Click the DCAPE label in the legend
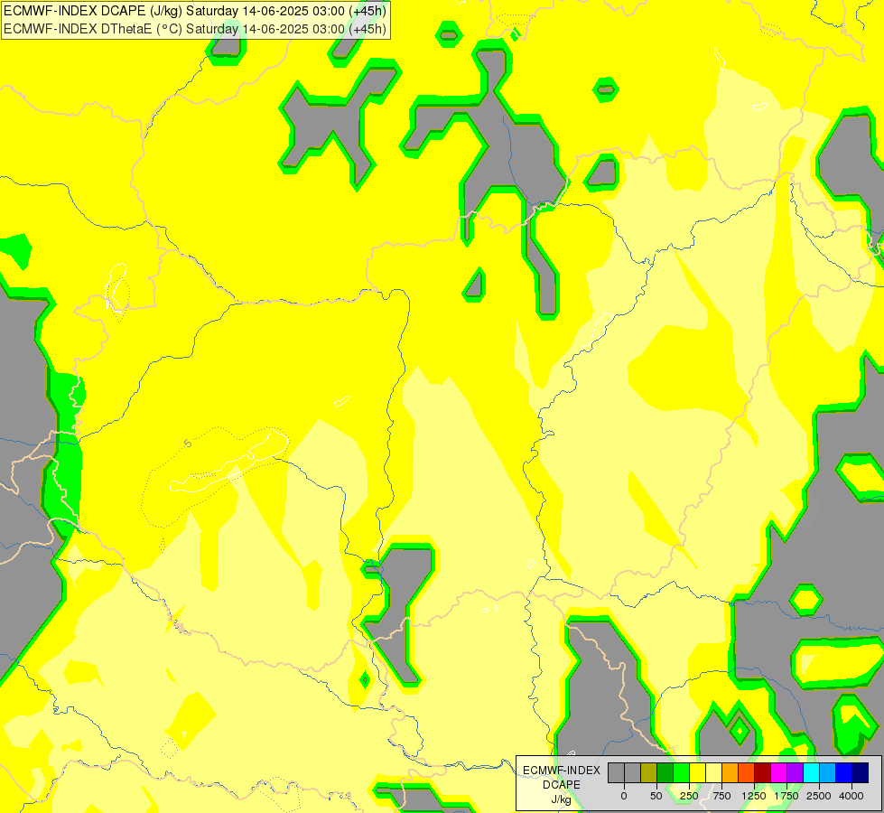 [562, 785]
